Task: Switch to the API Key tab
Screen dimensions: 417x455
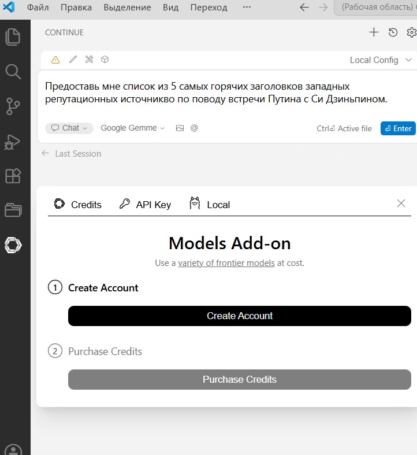Action: [145, 205]
